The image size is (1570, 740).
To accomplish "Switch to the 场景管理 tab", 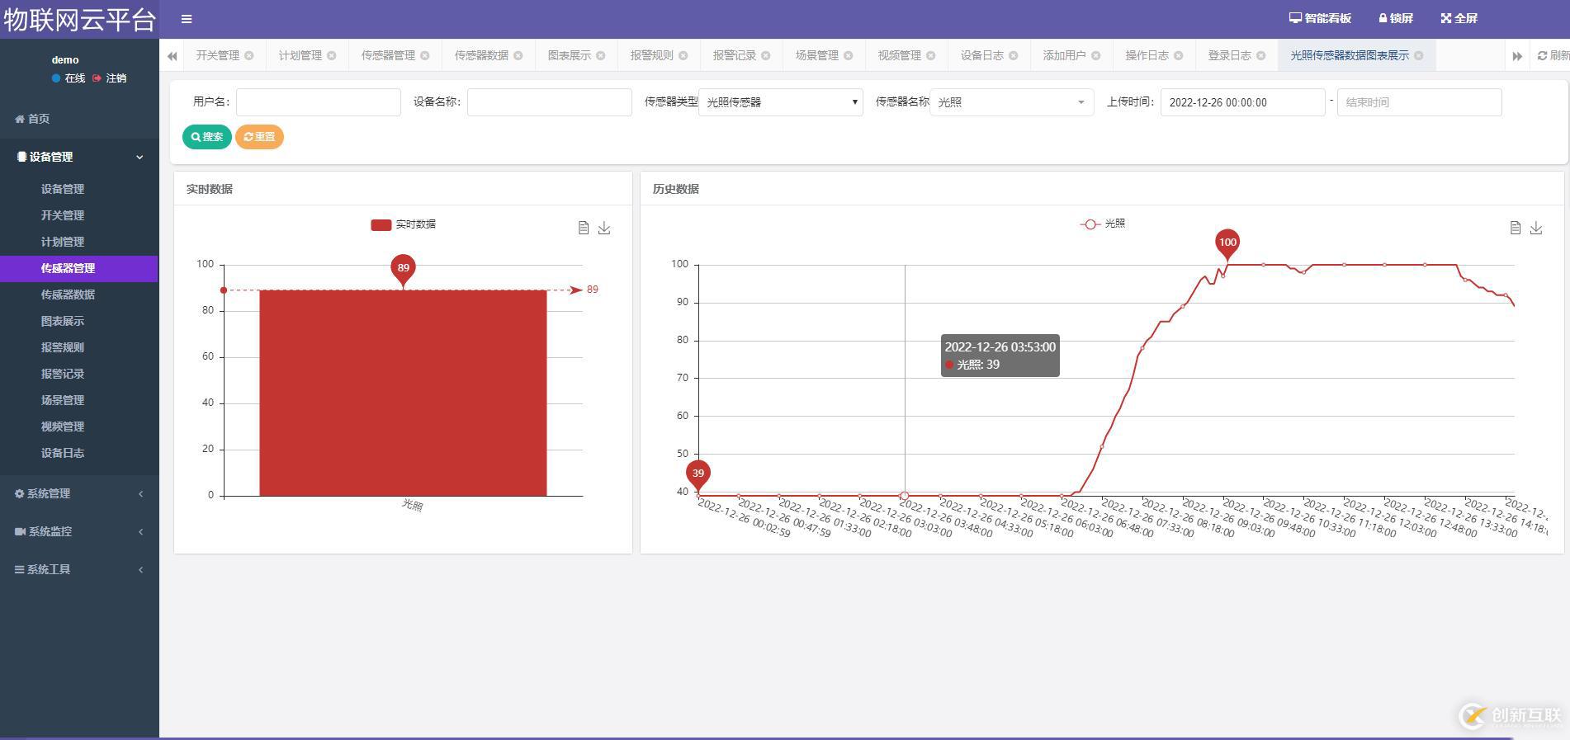I will 817,55.
